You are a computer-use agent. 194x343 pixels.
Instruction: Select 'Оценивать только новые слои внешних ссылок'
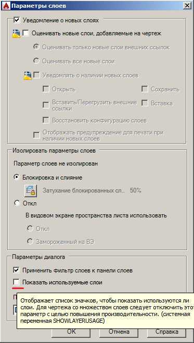[x=36, y=47]
